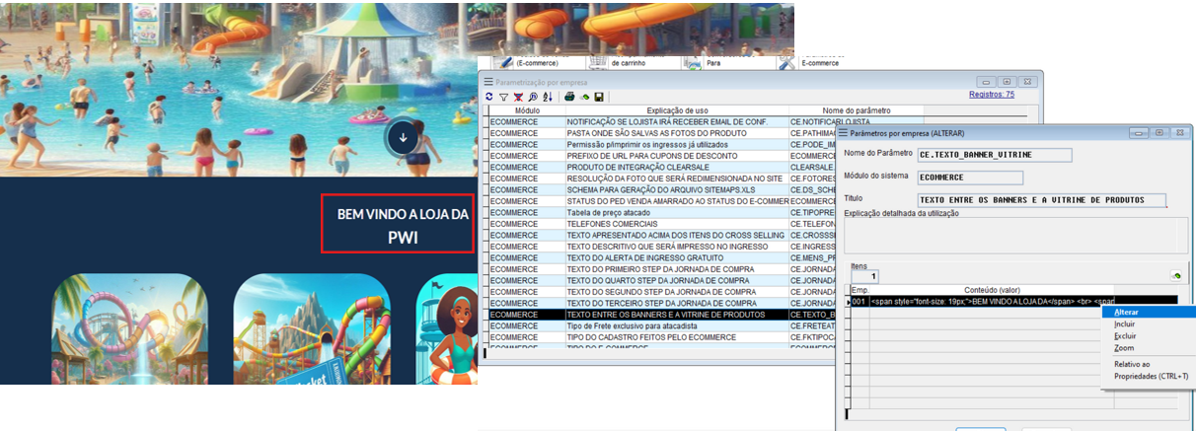Viewport: 1196px width, 431px height.
Task: Click the remove filter icon with red X
Action: click(518, 97)
